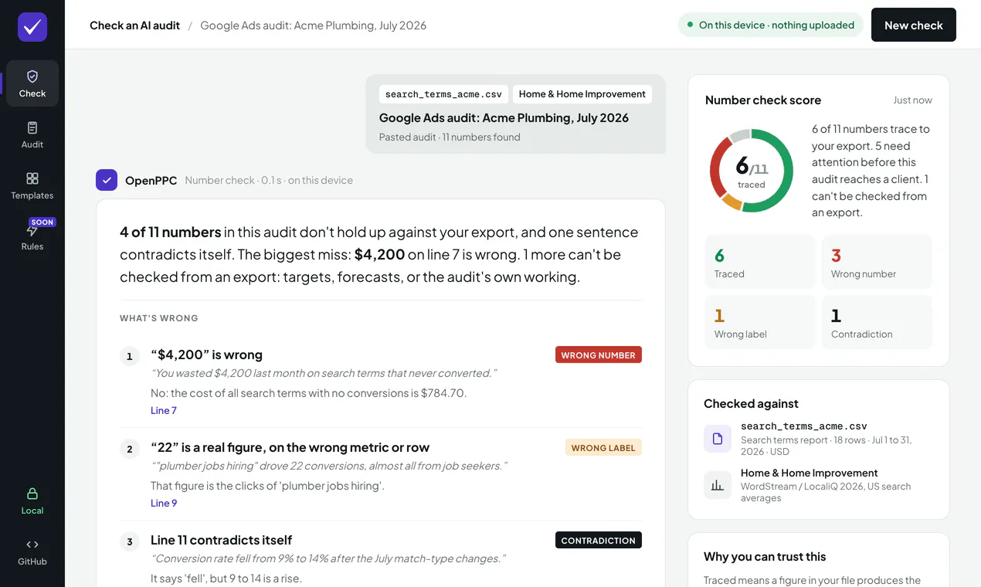Select the Wrong label stat card
Screen dimensions: 981x587
tap(760, 322)
